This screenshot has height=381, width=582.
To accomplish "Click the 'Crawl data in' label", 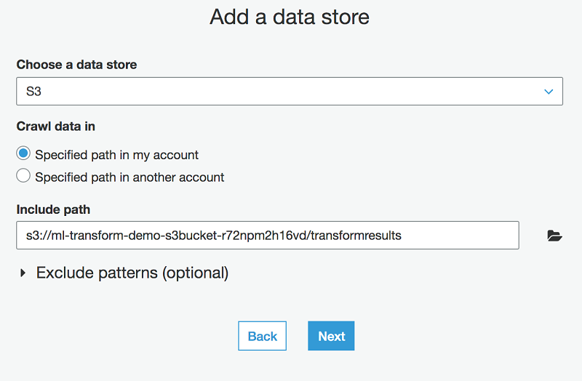I will (x=56, y=127).
